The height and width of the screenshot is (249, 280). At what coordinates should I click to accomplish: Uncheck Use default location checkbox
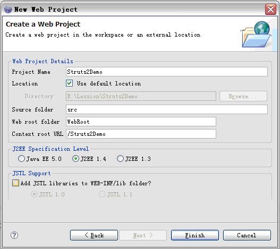pos(69,83)
